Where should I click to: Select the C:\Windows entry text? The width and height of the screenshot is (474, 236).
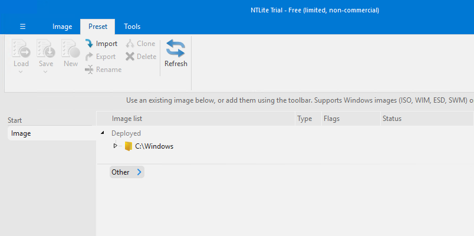click(154, 146)
